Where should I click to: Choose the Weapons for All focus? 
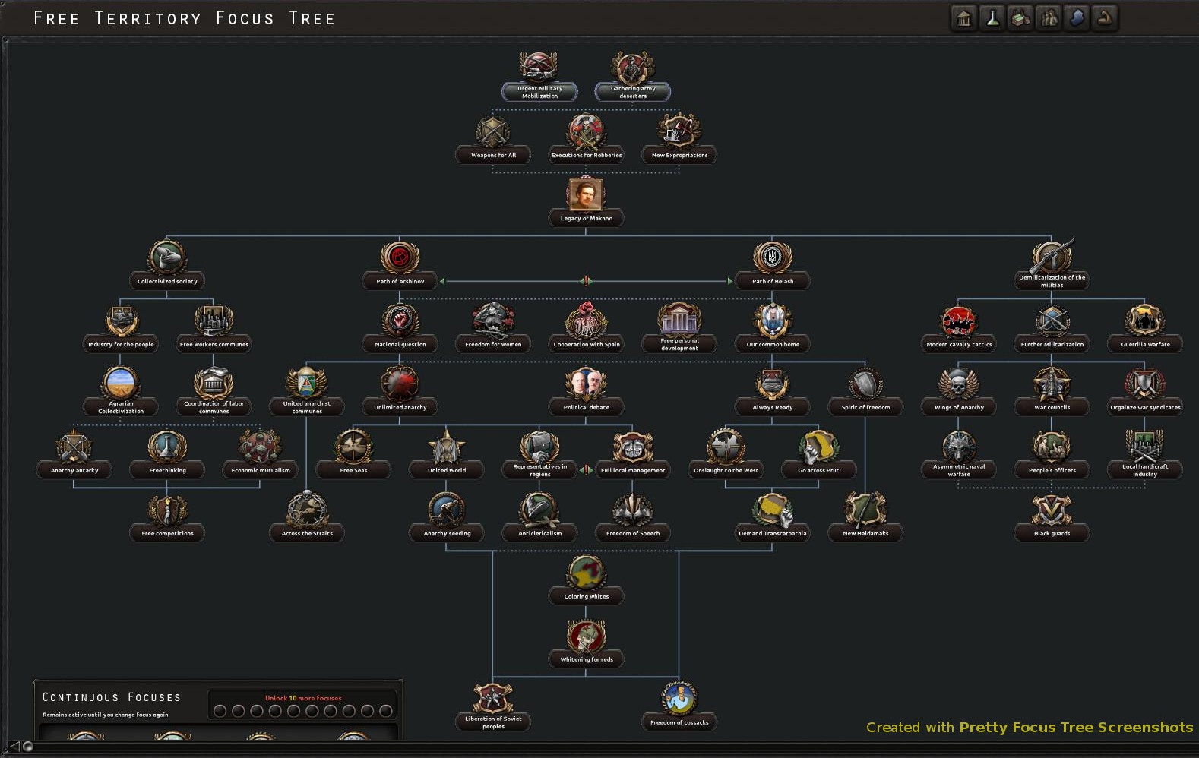493,139
